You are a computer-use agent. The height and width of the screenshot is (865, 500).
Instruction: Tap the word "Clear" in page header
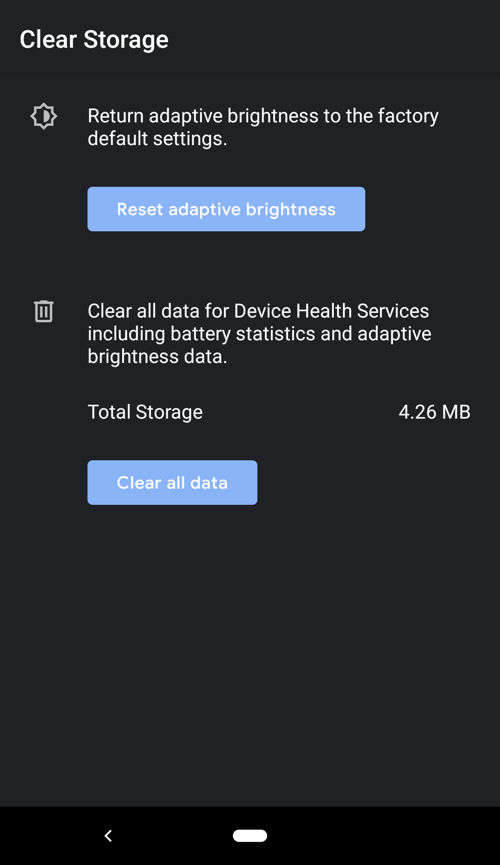[48, 39]
